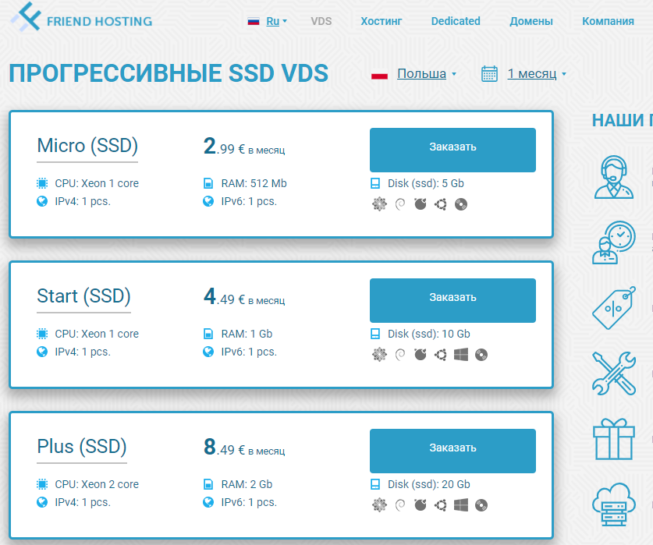
Task: Click the Ubuntu icon in Micro (SSD) plan
Action: (x=441, y=204)
